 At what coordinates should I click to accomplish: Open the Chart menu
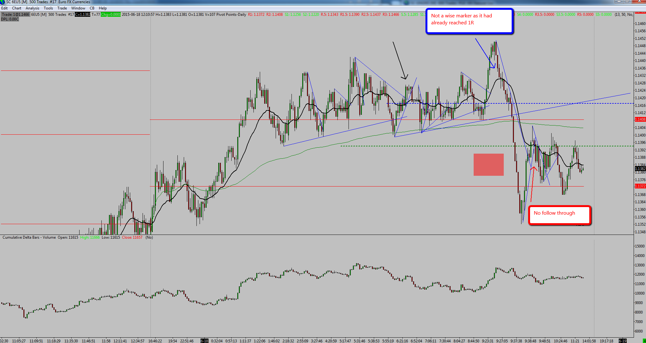point(17,8)
